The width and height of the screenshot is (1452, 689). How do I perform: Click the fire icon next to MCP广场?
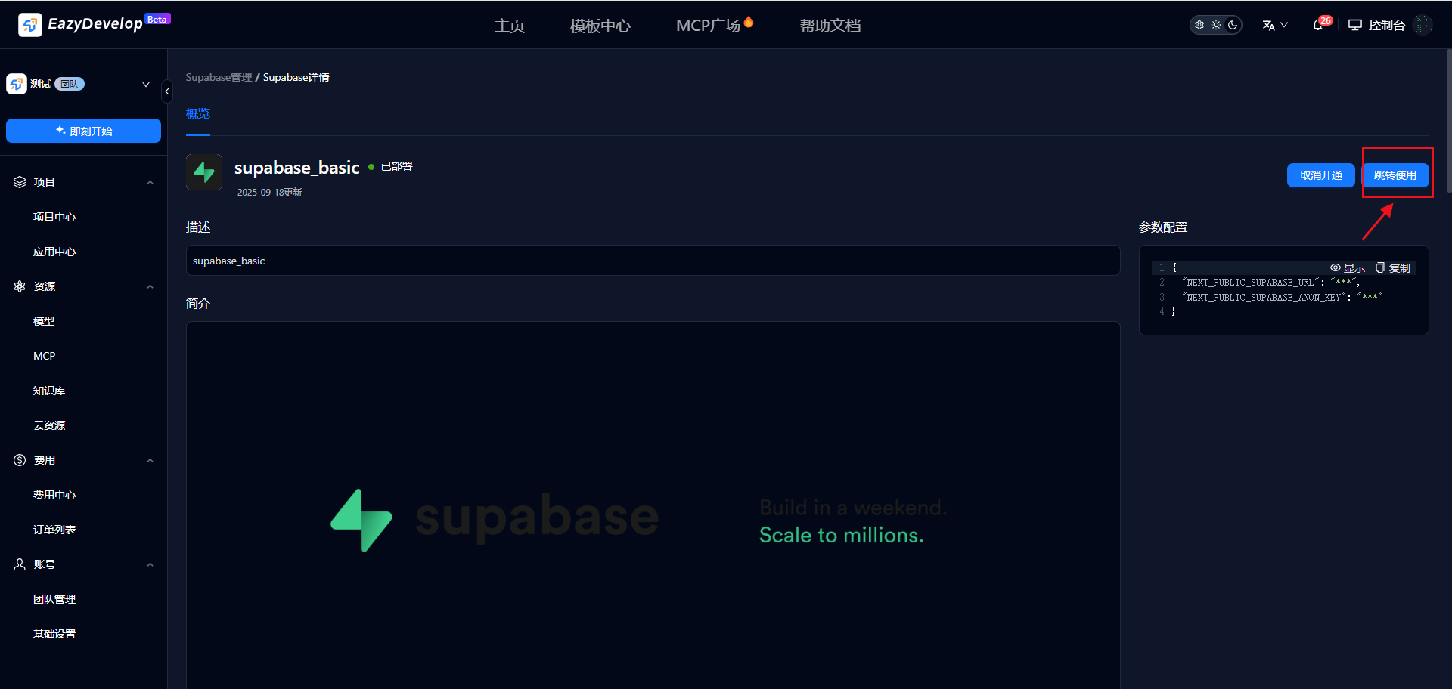pyautogui.click(x=749, y=22)
